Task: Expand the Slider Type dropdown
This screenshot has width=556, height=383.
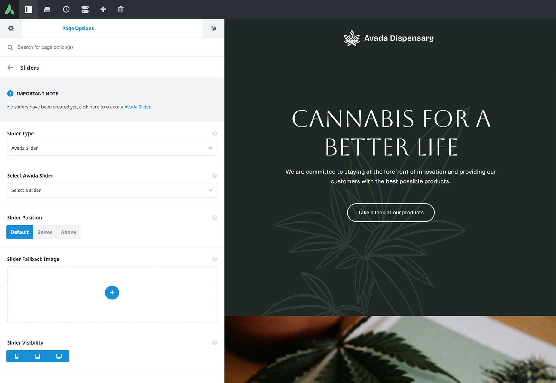Action: 112,148
